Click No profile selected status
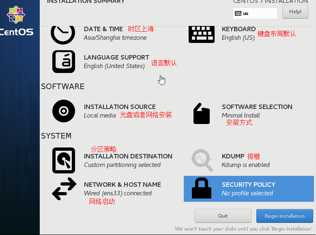The width and height of the screenshot is (316, 235). point(247,193)
